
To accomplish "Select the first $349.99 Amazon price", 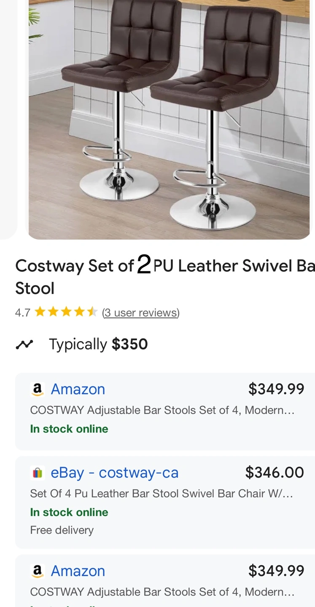I will click(276, 389).
